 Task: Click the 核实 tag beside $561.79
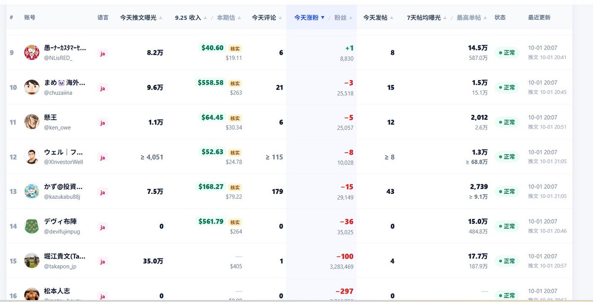click(235, 222)
